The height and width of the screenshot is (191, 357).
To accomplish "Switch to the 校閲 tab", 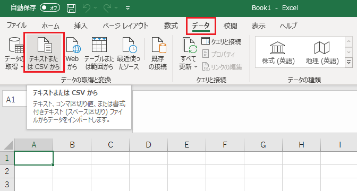I will point(230,25).
